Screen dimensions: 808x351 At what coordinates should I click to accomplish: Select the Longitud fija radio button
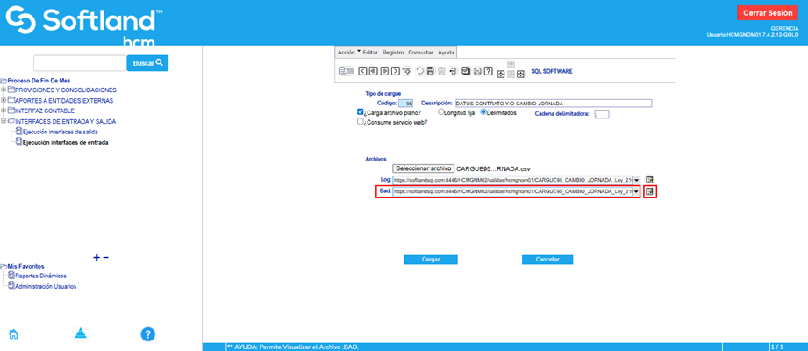441,112
